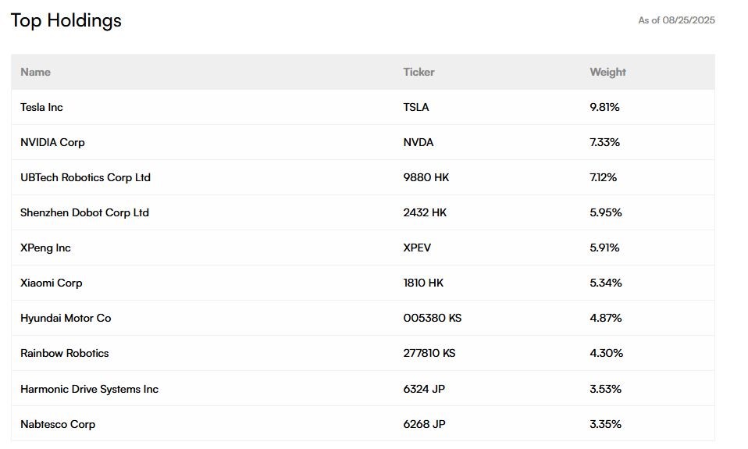
Task: Select the Nabtesco Corp row
Action: click(x=363, y=424)
